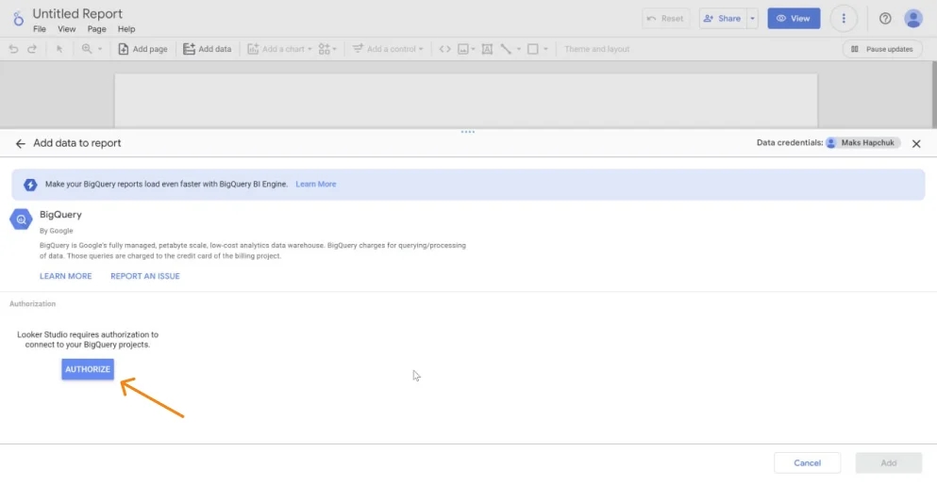Click the help question mark icon
Viewport: 937px width, 485px height.
pyautogui.click(x=885, y=19)
